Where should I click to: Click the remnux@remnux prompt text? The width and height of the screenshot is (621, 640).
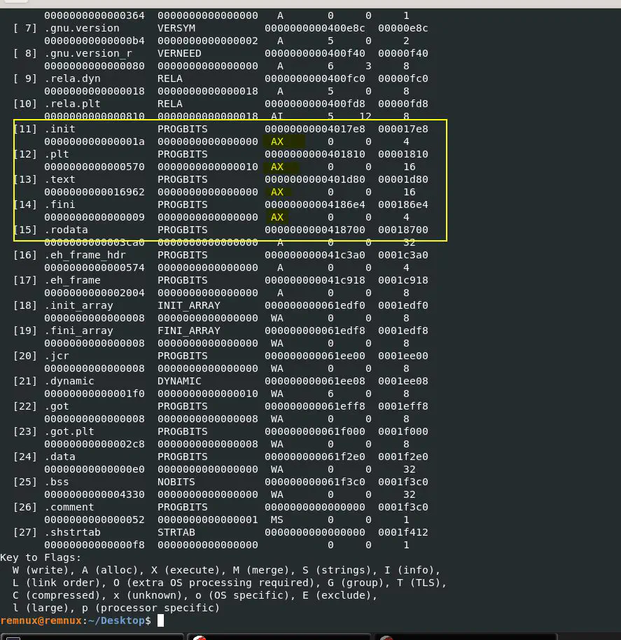pos(41,620)
